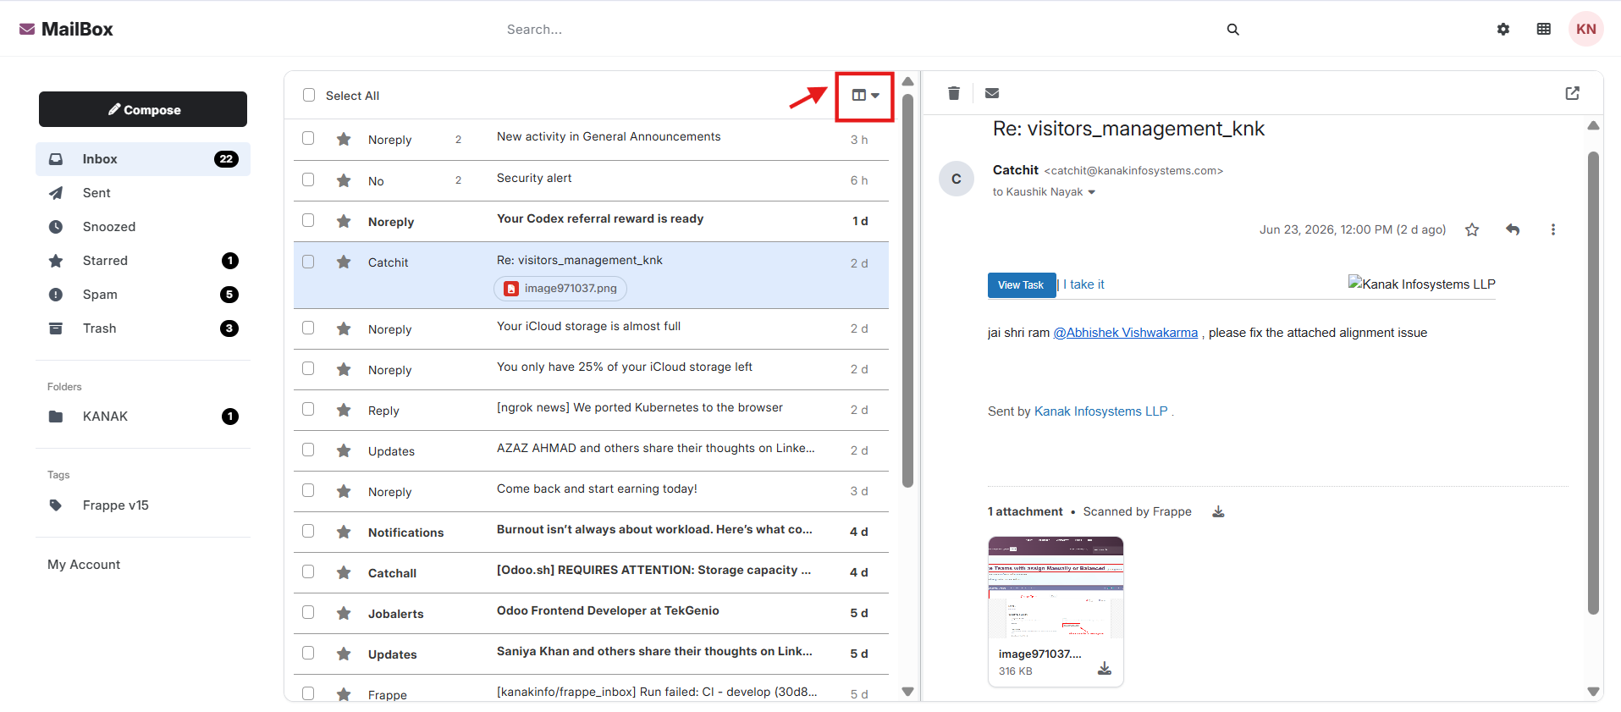
Task: Star the Come back and start earning email
Action: pos(344,491)
